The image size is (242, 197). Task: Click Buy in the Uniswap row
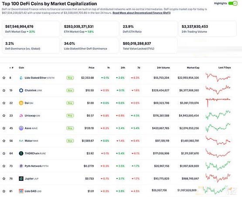70,115
